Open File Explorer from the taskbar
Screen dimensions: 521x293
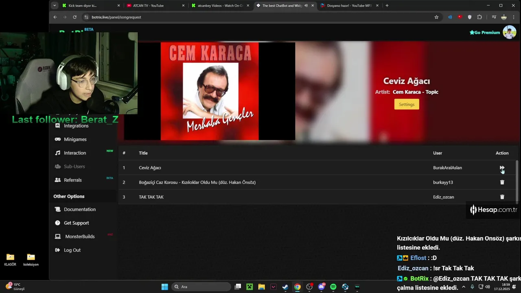click(261, 287)
